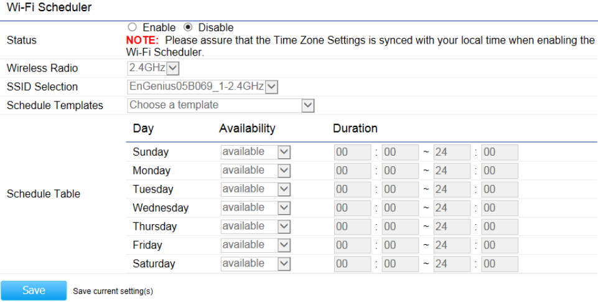The width and height of the screenshot is (598, 302).
Task: Click Thursday start hour field
Action: [x=352, y=227]
